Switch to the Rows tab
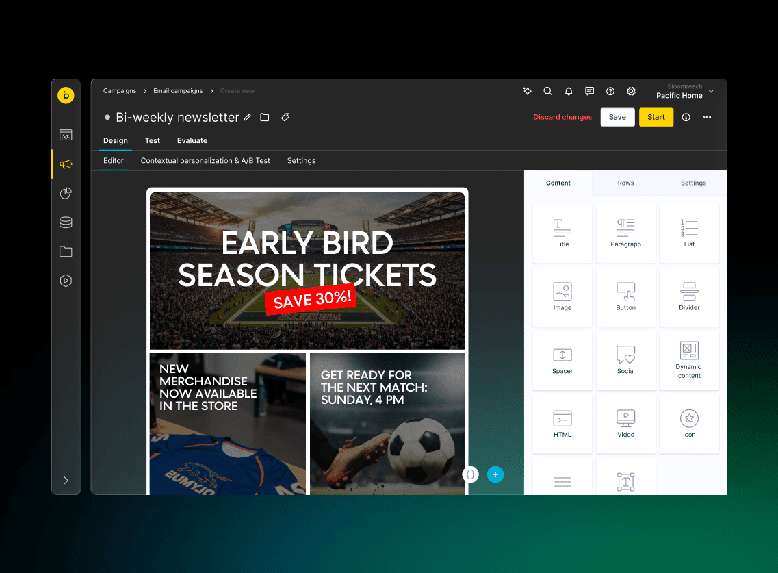This screenshot has height=573, width=778. tap(625, 183)
